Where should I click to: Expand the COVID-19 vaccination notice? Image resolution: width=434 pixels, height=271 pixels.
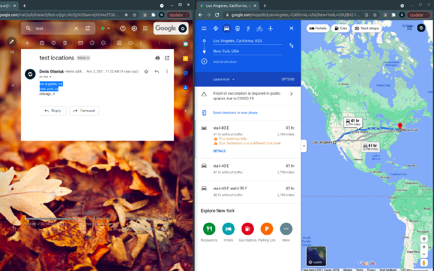click(x=291, y=94)
